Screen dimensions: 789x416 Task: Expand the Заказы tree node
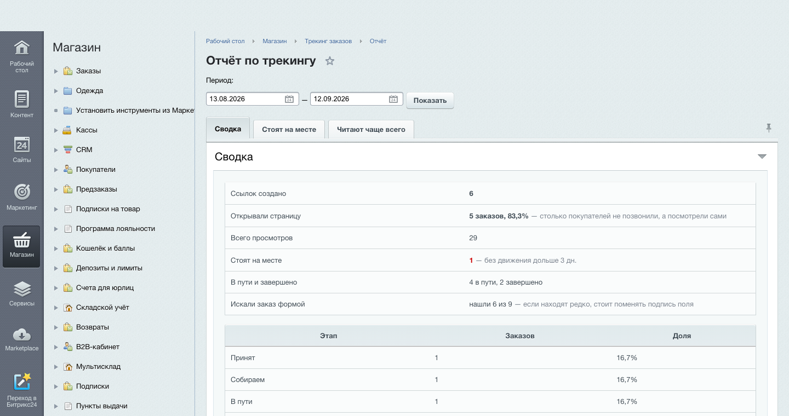[x=56, y=71]
